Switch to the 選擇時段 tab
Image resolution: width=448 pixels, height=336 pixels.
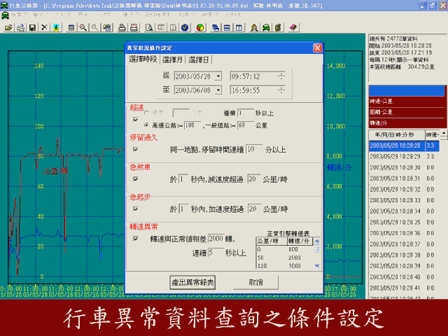[143, 59]
